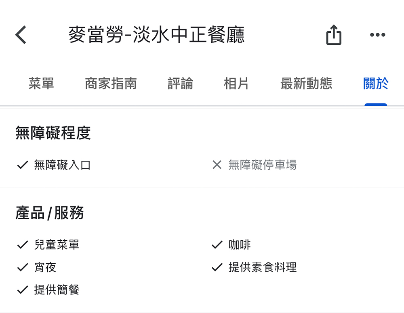Tap the checkmark beside 咖啡
Screen dimensions: 404x313
(x=217, y=245)
